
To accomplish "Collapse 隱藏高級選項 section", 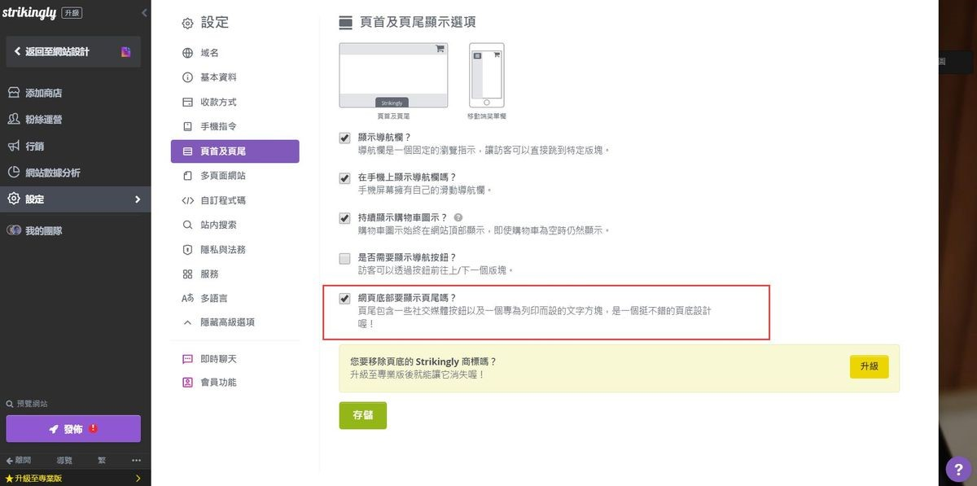I will 187,322.
